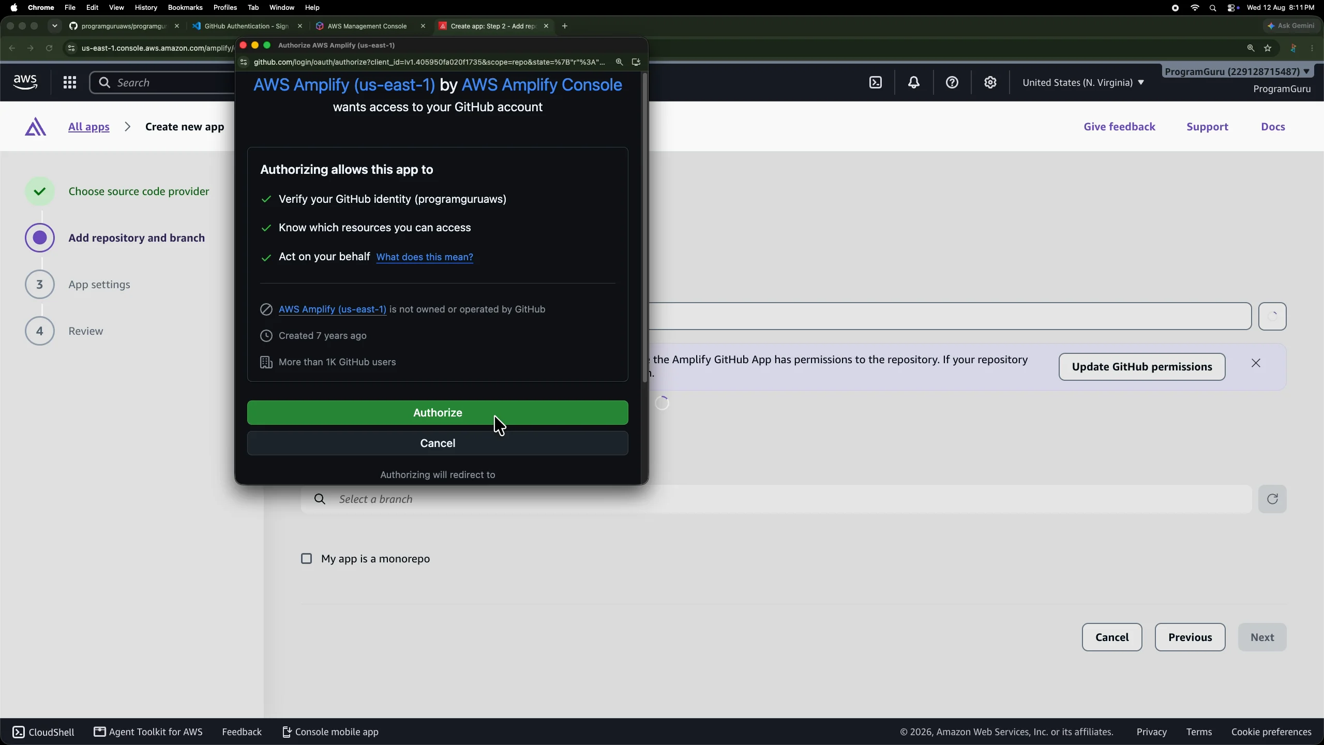Check 'My app is a monorepo'
Viewport: 1324px width, 745px height.
tap(307, 559)
